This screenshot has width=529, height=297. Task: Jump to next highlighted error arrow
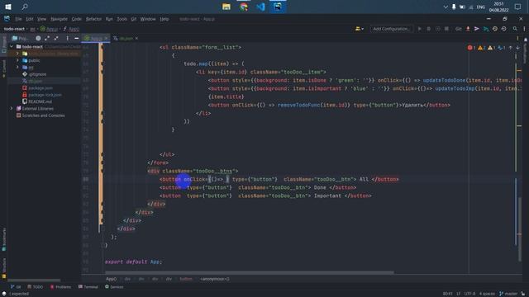[x=517, y=48]
